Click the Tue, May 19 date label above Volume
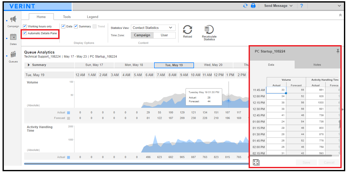347x173 pixels. 35,75
